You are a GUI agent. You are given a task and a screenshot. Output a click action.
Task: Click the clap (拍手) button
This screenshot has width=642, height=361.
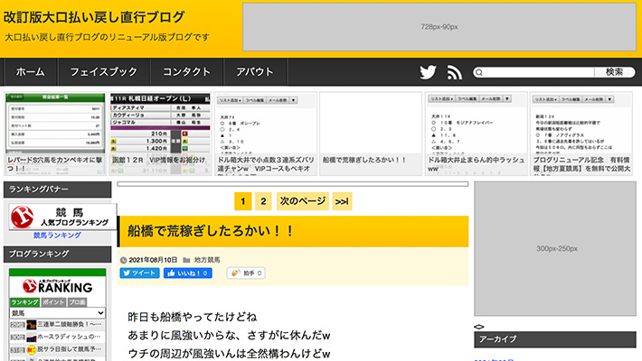pyautogui.click(x=245, y=273)
